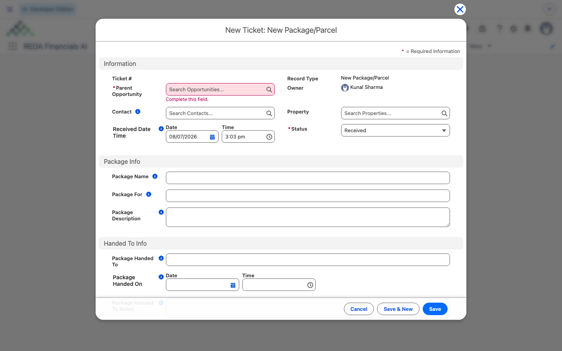Image resolution: width=562 pixels, height=351 pixels.
Task: Open the Received Date calendar picker icon
Action: click(x=212, y=137)
